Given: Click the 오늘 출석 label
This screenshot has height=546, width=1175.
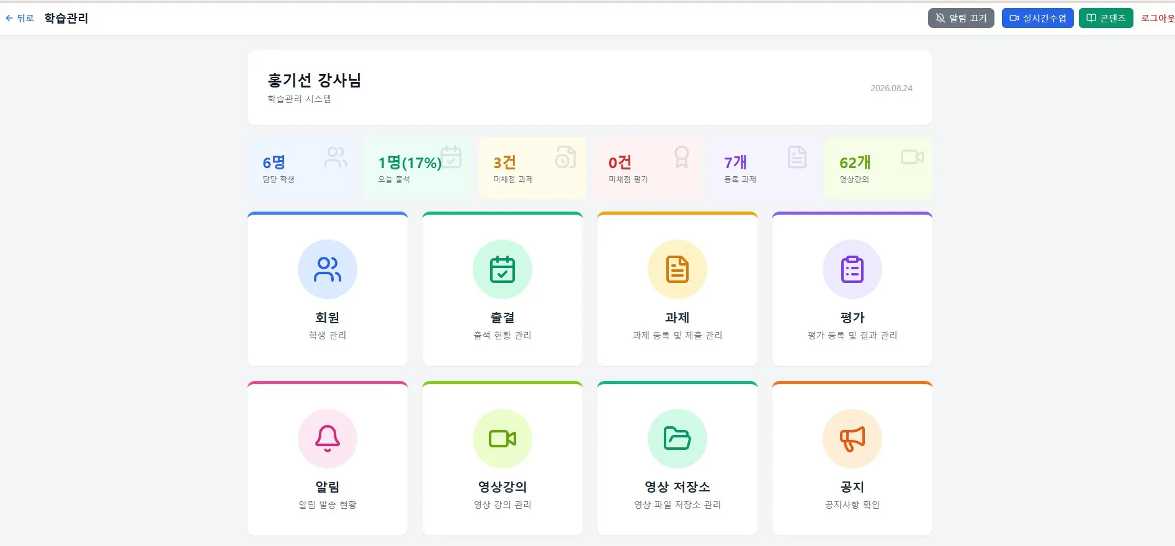Looking at the screenshot, I should click(x=394, y=179).
